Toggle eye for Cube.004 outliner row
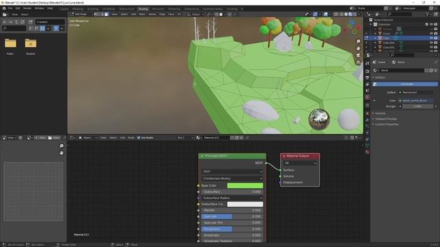This screenshot has height=247, width=440. click(x=431, y=43)
